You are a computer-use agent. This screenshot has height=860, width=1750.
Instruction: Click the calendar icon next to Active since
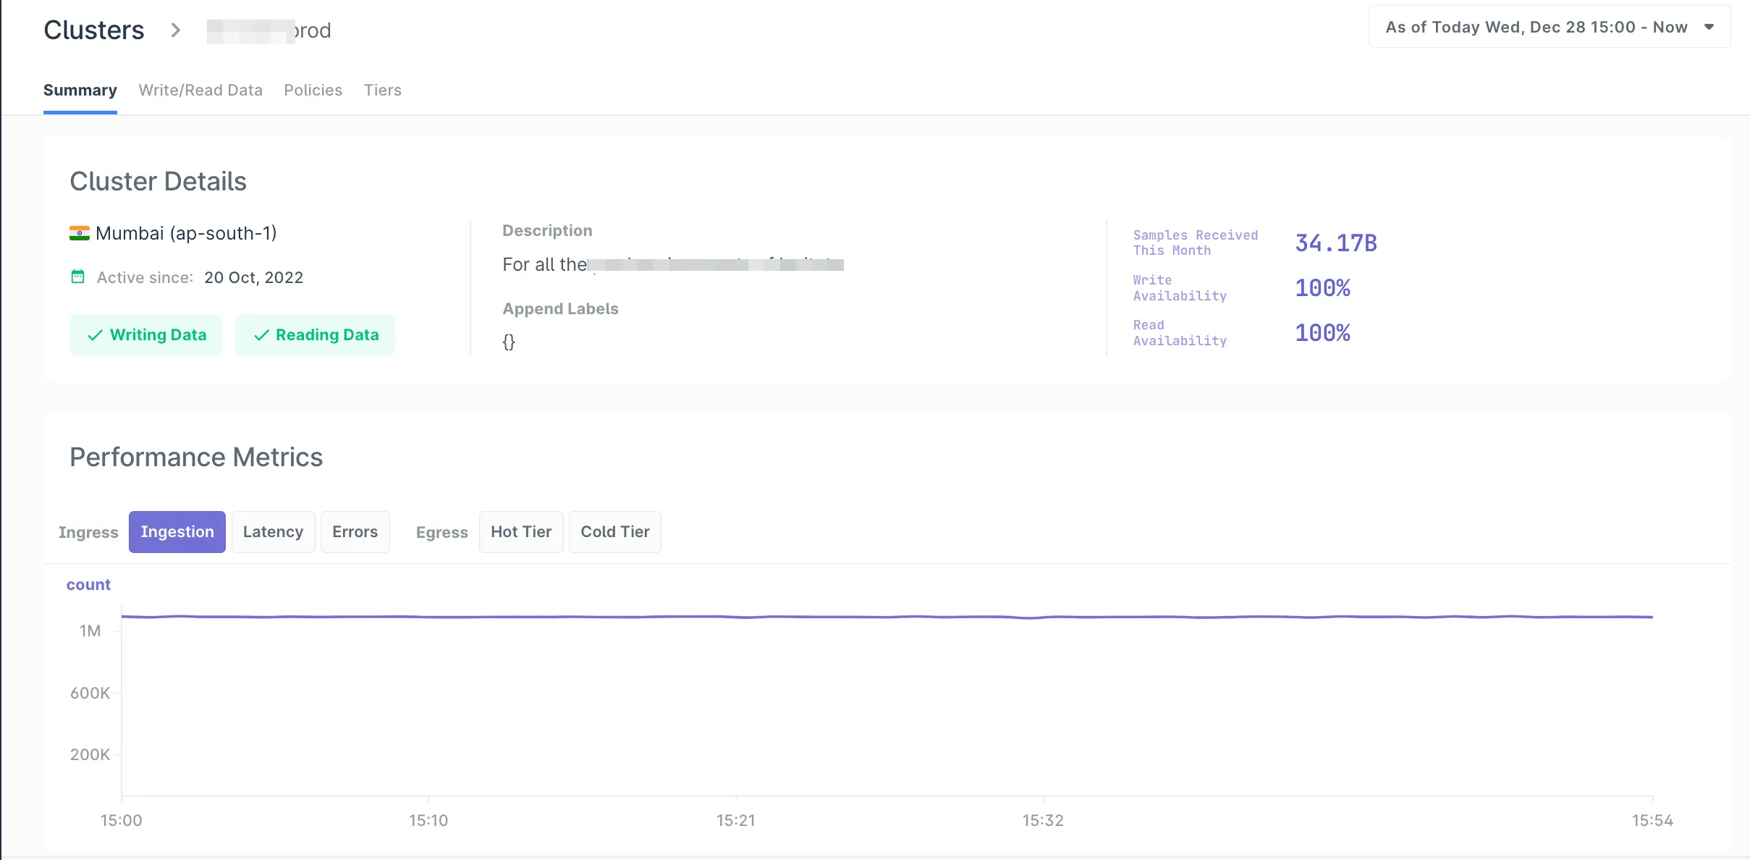click(77, 277)
